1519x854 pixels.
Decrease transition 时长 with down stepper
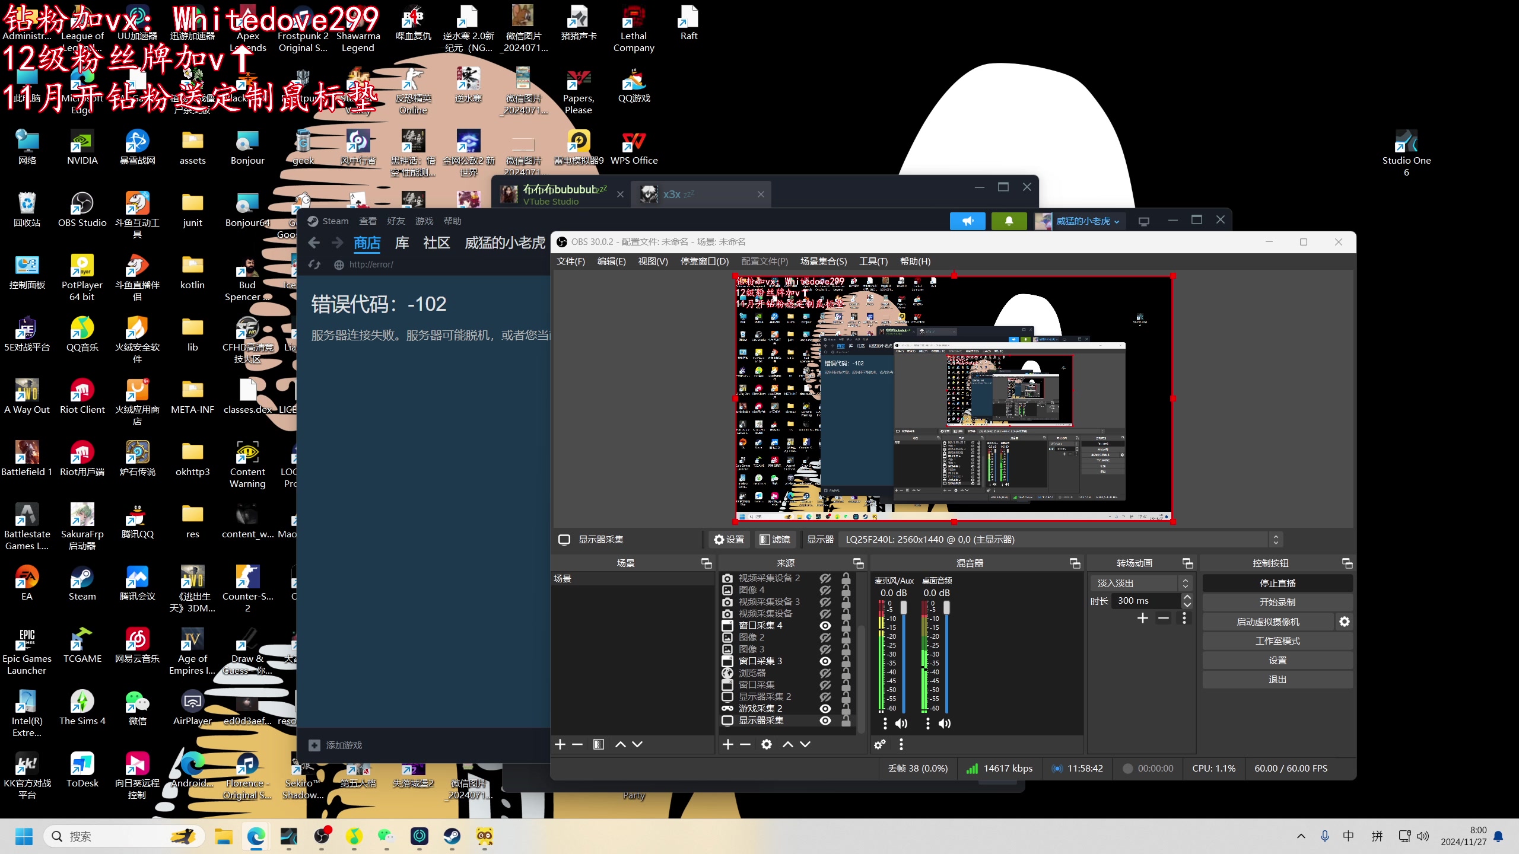1187,605
